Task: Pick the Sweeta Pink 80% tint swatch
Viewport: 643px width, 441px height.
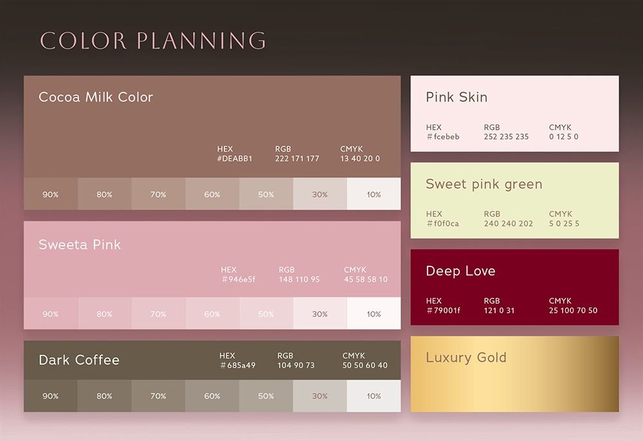Action: [x=105, y=313]
